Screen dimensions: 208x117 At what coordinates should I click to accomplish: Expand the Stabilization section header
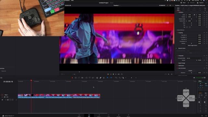point(181,66)
